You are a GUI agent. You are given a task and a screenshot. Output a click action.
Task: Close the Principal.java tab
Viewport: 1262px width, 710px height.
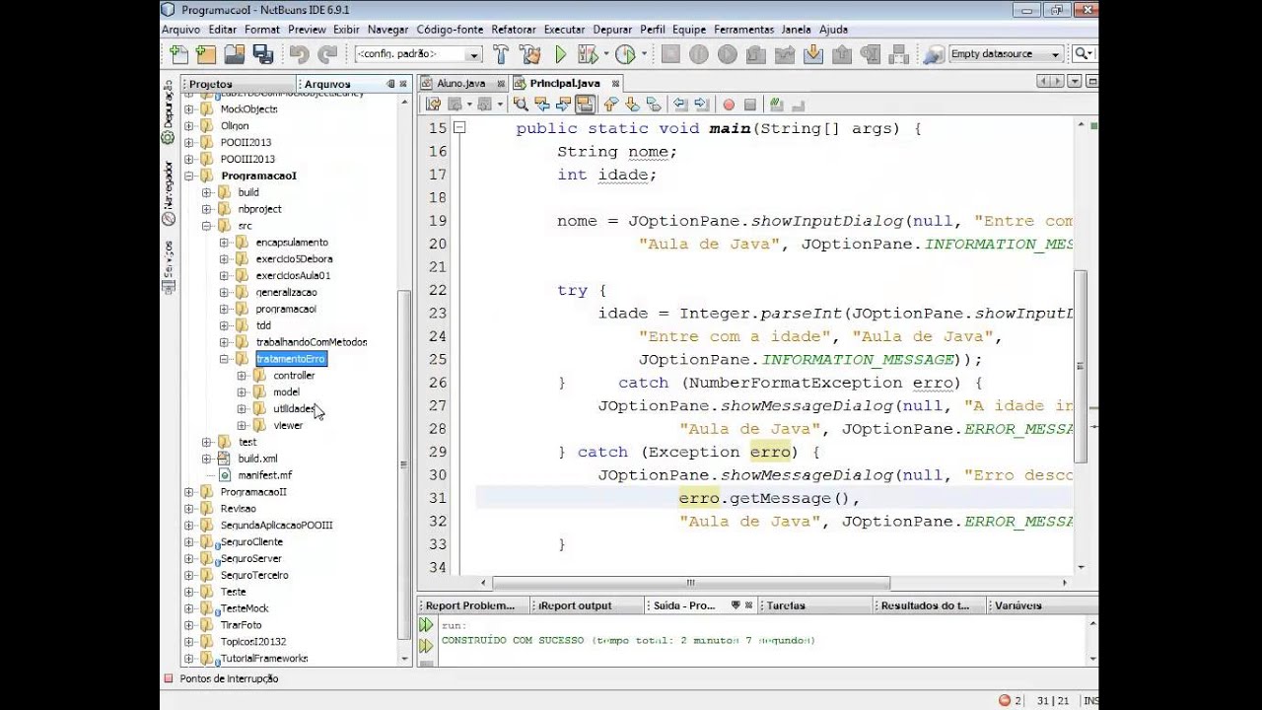(x=614, y=84)
